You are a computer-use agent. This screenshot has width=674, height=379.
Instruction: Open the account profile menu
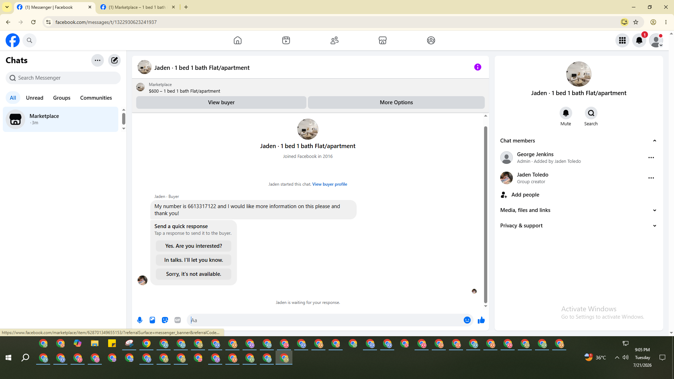(x=656, y=40)
